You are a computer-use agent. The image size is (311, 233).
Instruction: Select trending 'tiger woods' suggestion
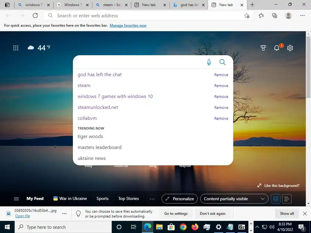click(90, 136)
